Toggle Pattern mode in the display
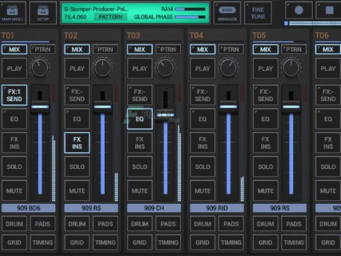This screenshot has width=341, height=256. [x=110, y=17]
